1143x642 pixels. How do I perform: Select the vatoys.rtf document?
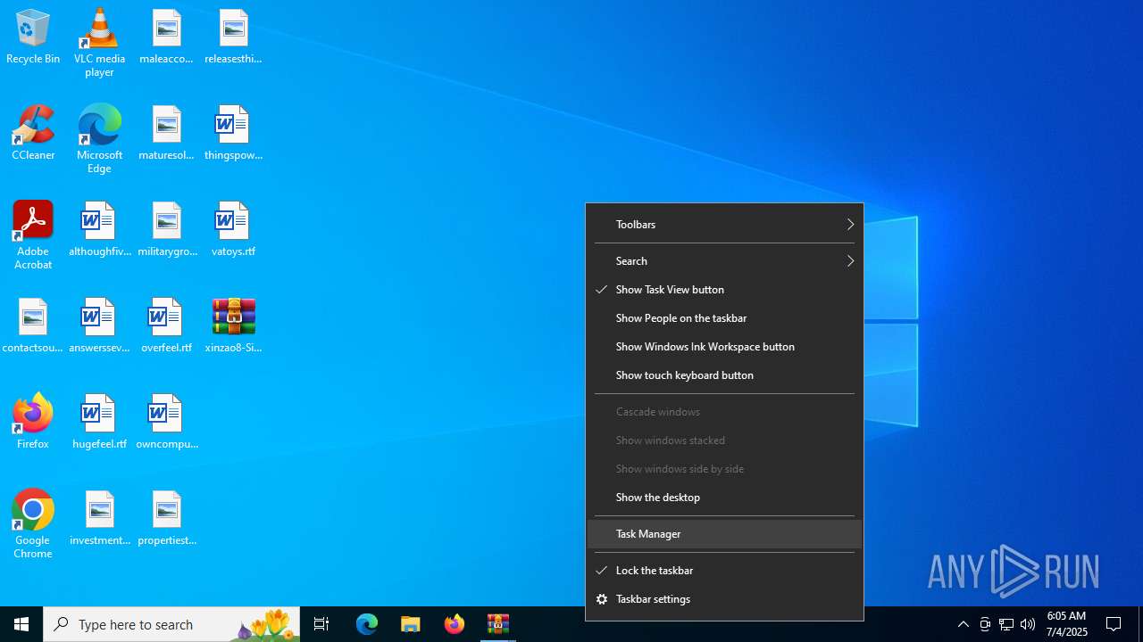click(233, 230)
